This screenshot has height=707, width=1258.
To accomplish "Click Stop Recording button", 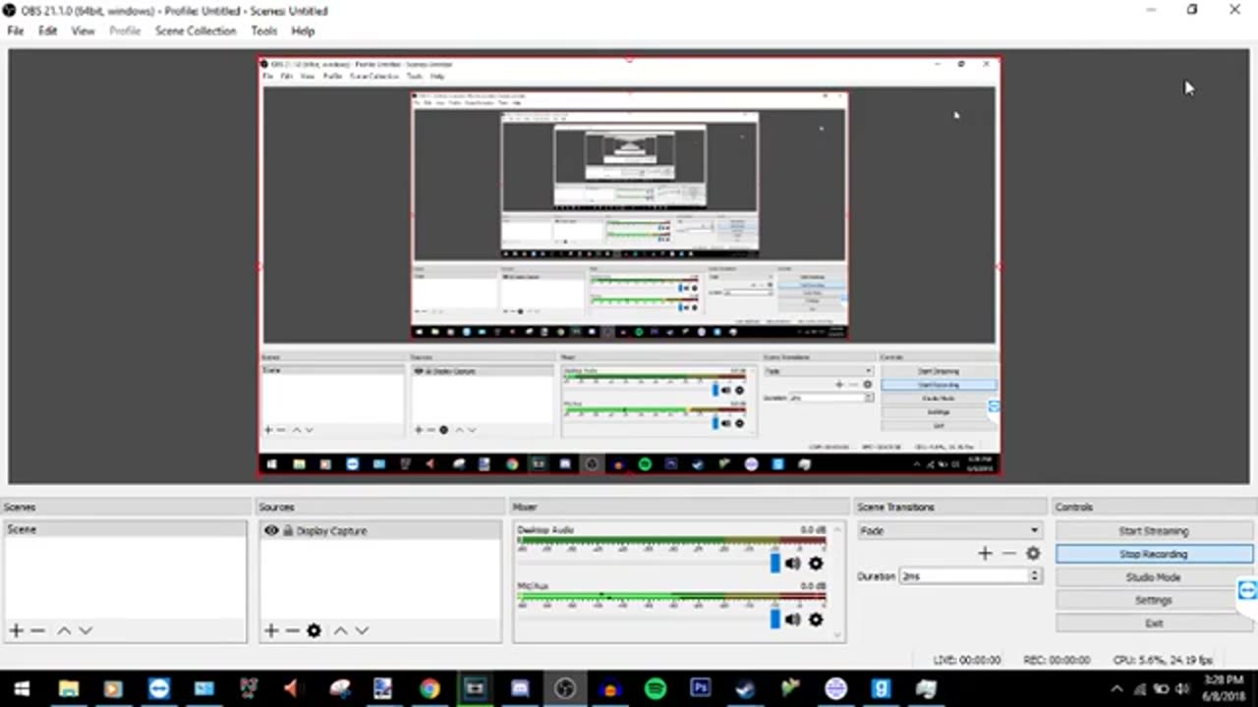I will (1154, 554).
